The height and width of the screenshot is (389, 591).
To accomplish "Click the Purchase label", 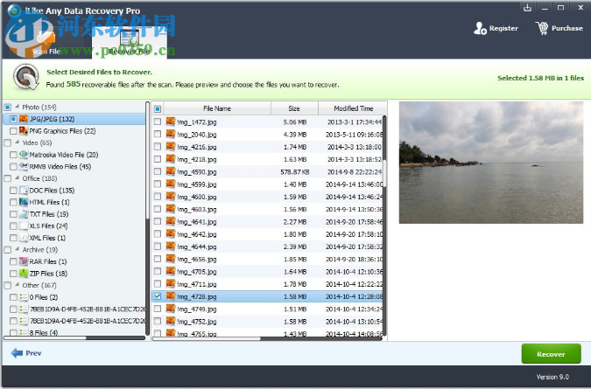I will (x=566, y=28).
